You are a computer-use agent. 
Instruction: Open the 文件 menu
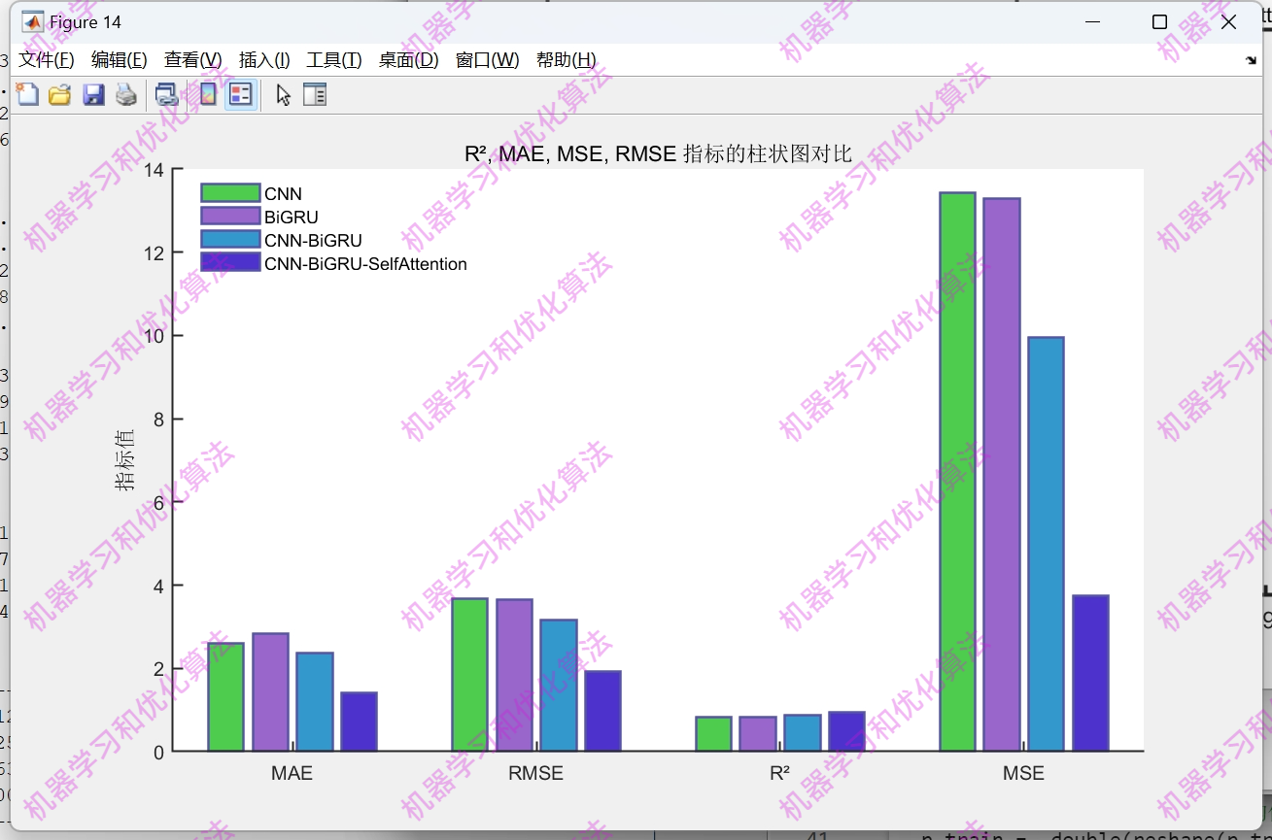coord(46,59)
